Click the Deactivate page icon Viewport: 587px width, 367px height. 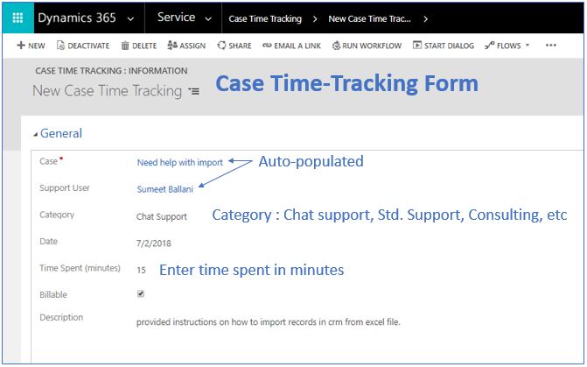60,46
